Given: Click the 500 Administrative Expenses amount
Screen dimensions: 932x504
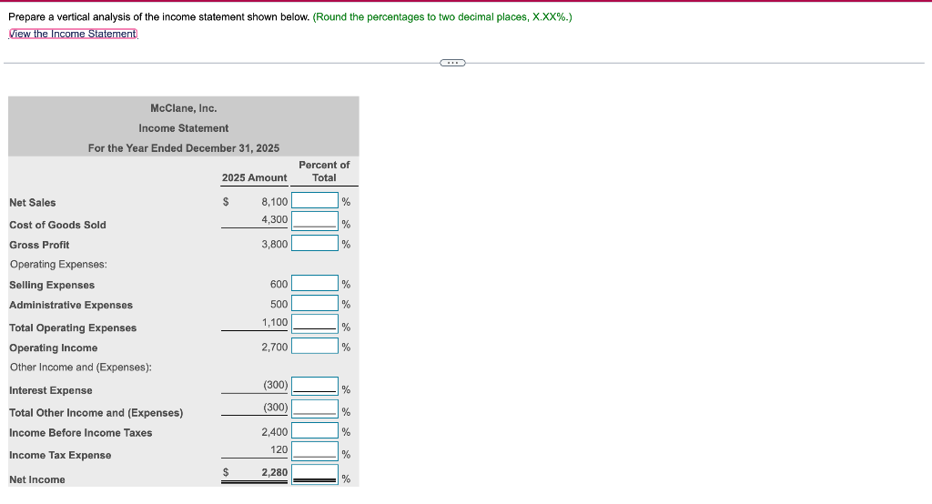Looking at the screenshot, I should click(279, 304).
